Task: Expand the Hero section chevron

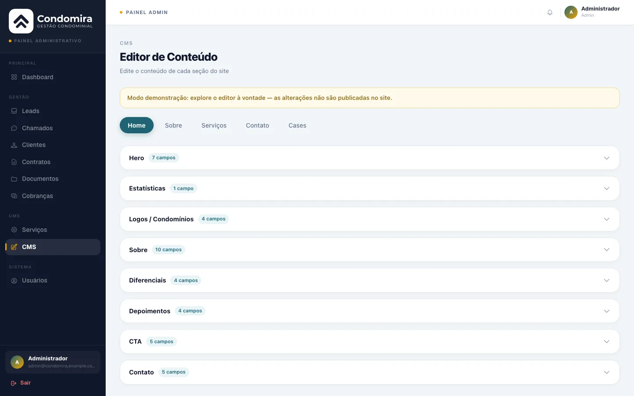Action: point(607,158)
